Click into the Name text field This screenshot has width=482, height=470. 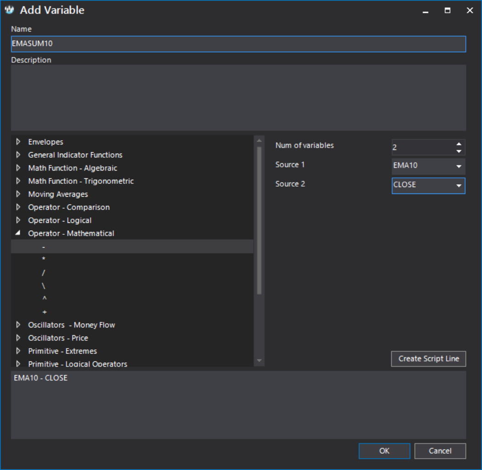(x=238, y=44)
